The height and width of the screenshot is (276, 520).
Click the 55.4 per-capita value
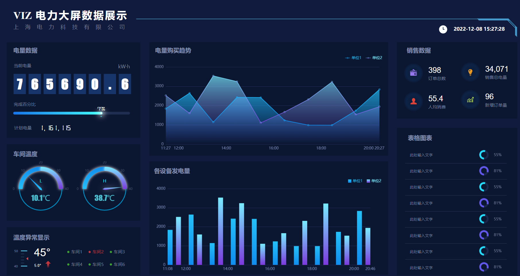click(x=436, y=99)
